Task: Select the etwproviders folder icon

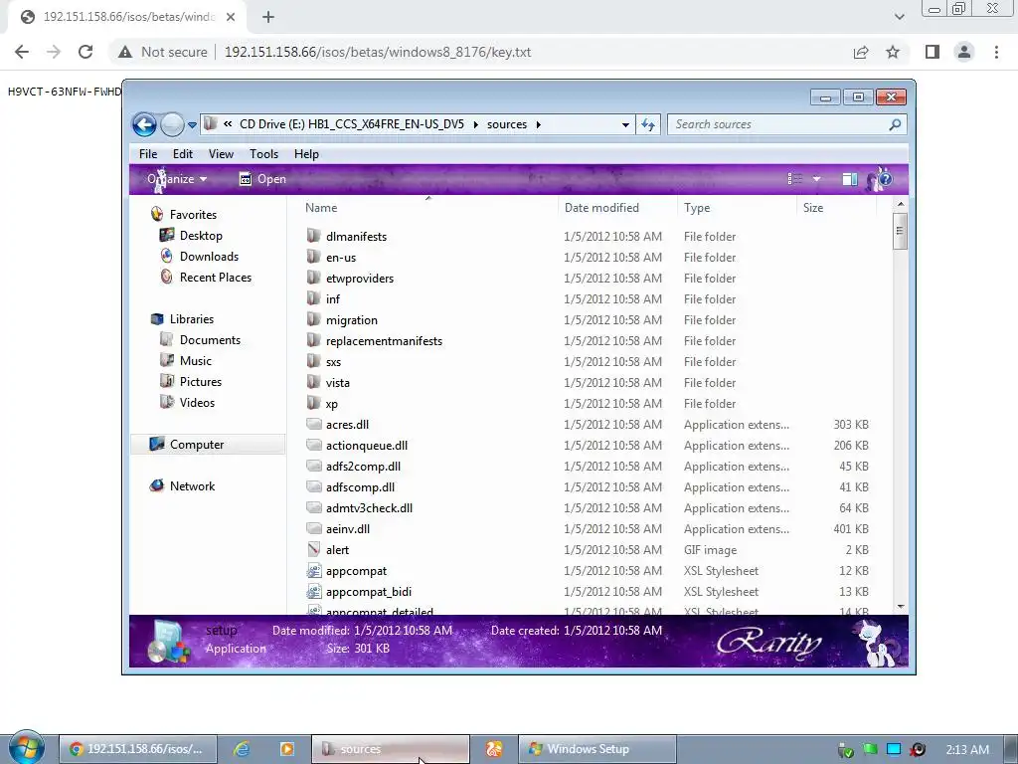Action: tap(313, 278)
